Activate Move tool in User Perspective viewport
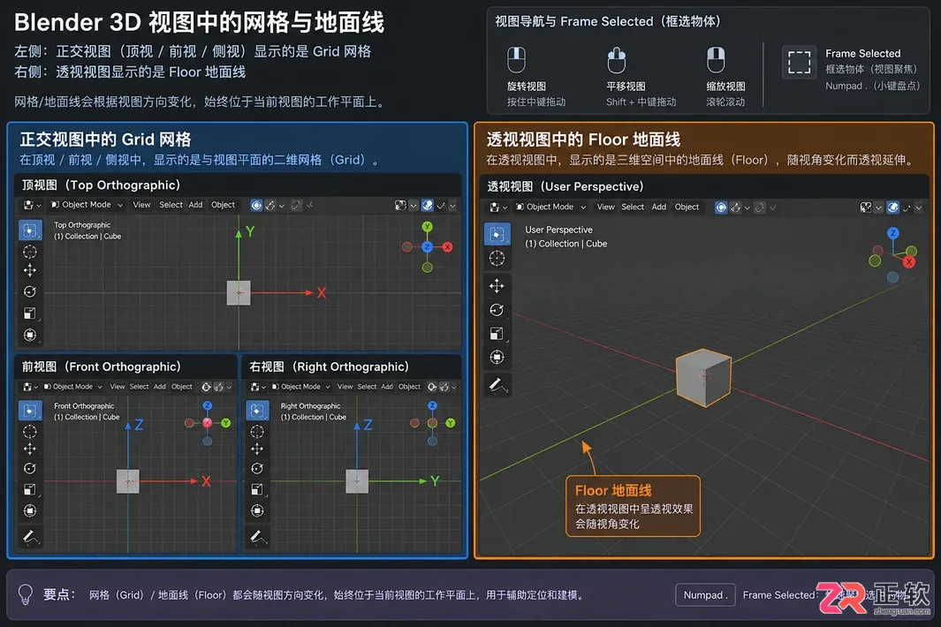The width and height of the screenshot is (941, 627). point(497,285)
